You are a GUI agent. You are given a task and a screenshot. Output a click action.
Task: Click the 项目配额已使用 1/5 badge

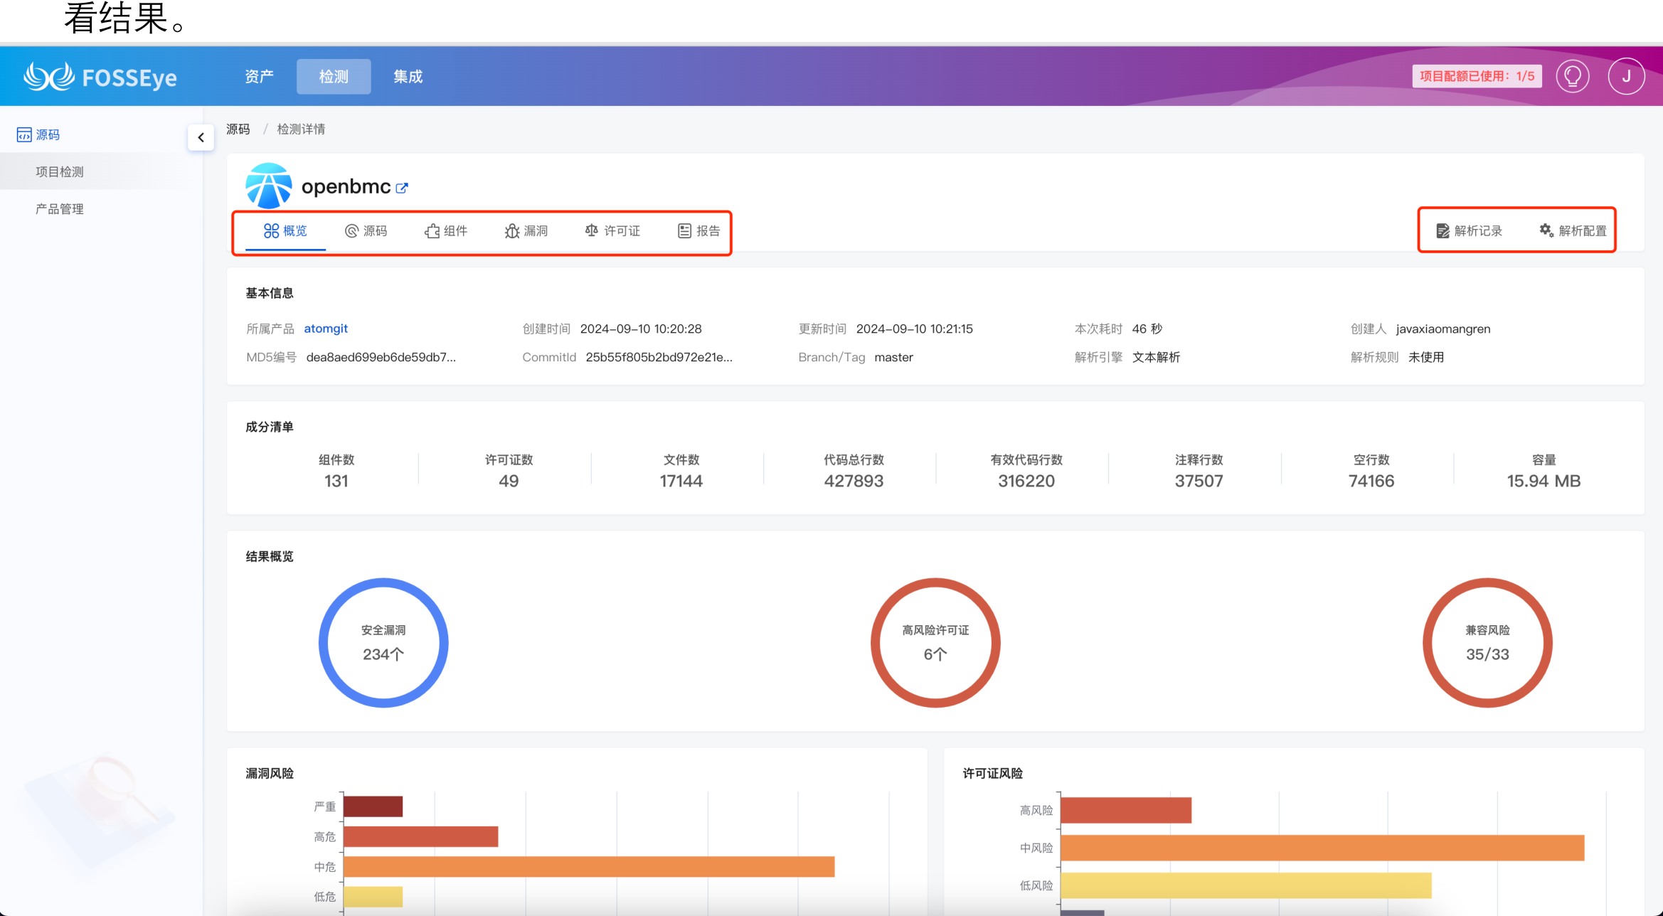1477,76
